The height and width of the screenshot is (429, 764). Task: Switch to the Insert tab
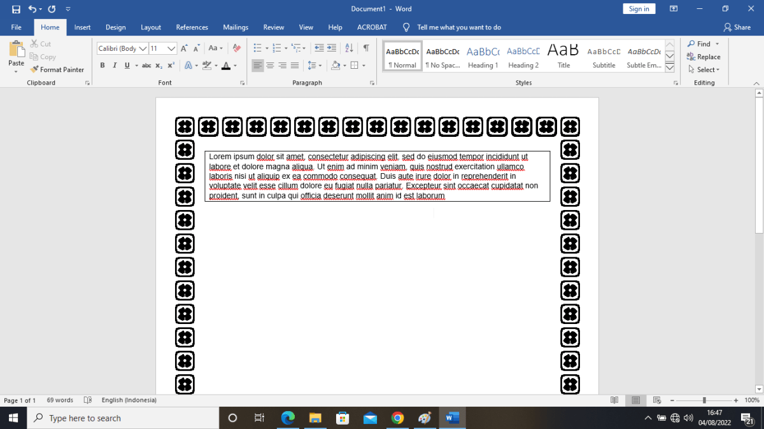pos(82,27)
